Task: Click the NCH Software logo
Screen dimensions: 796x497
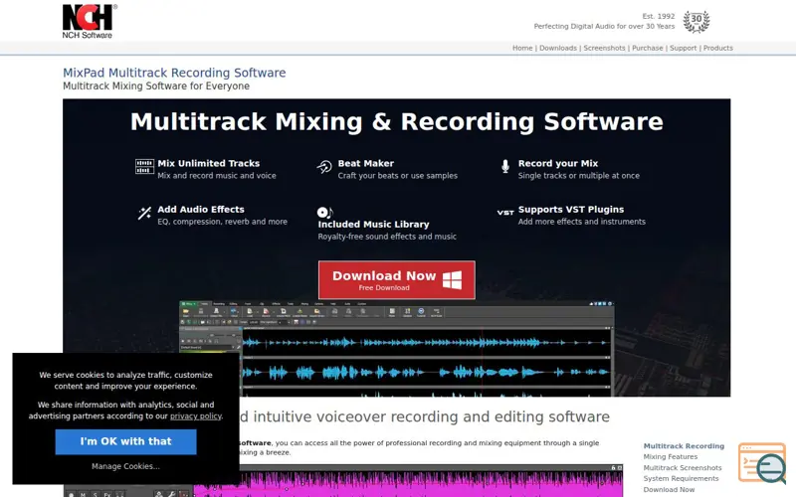Action: point(90,21)
